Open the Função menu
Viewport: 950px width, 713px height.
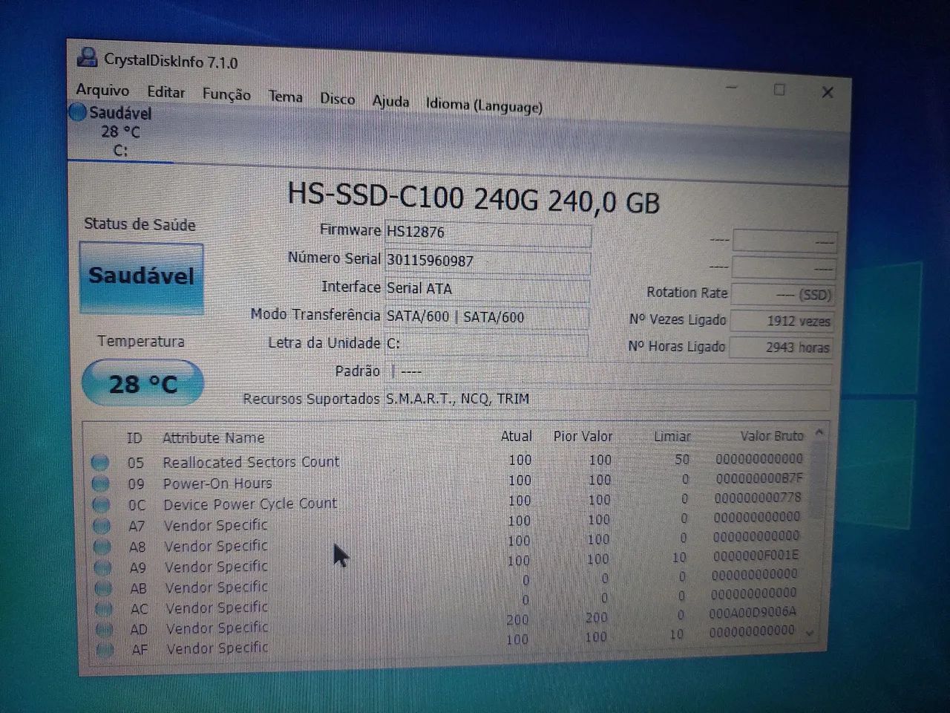[226, 94]
